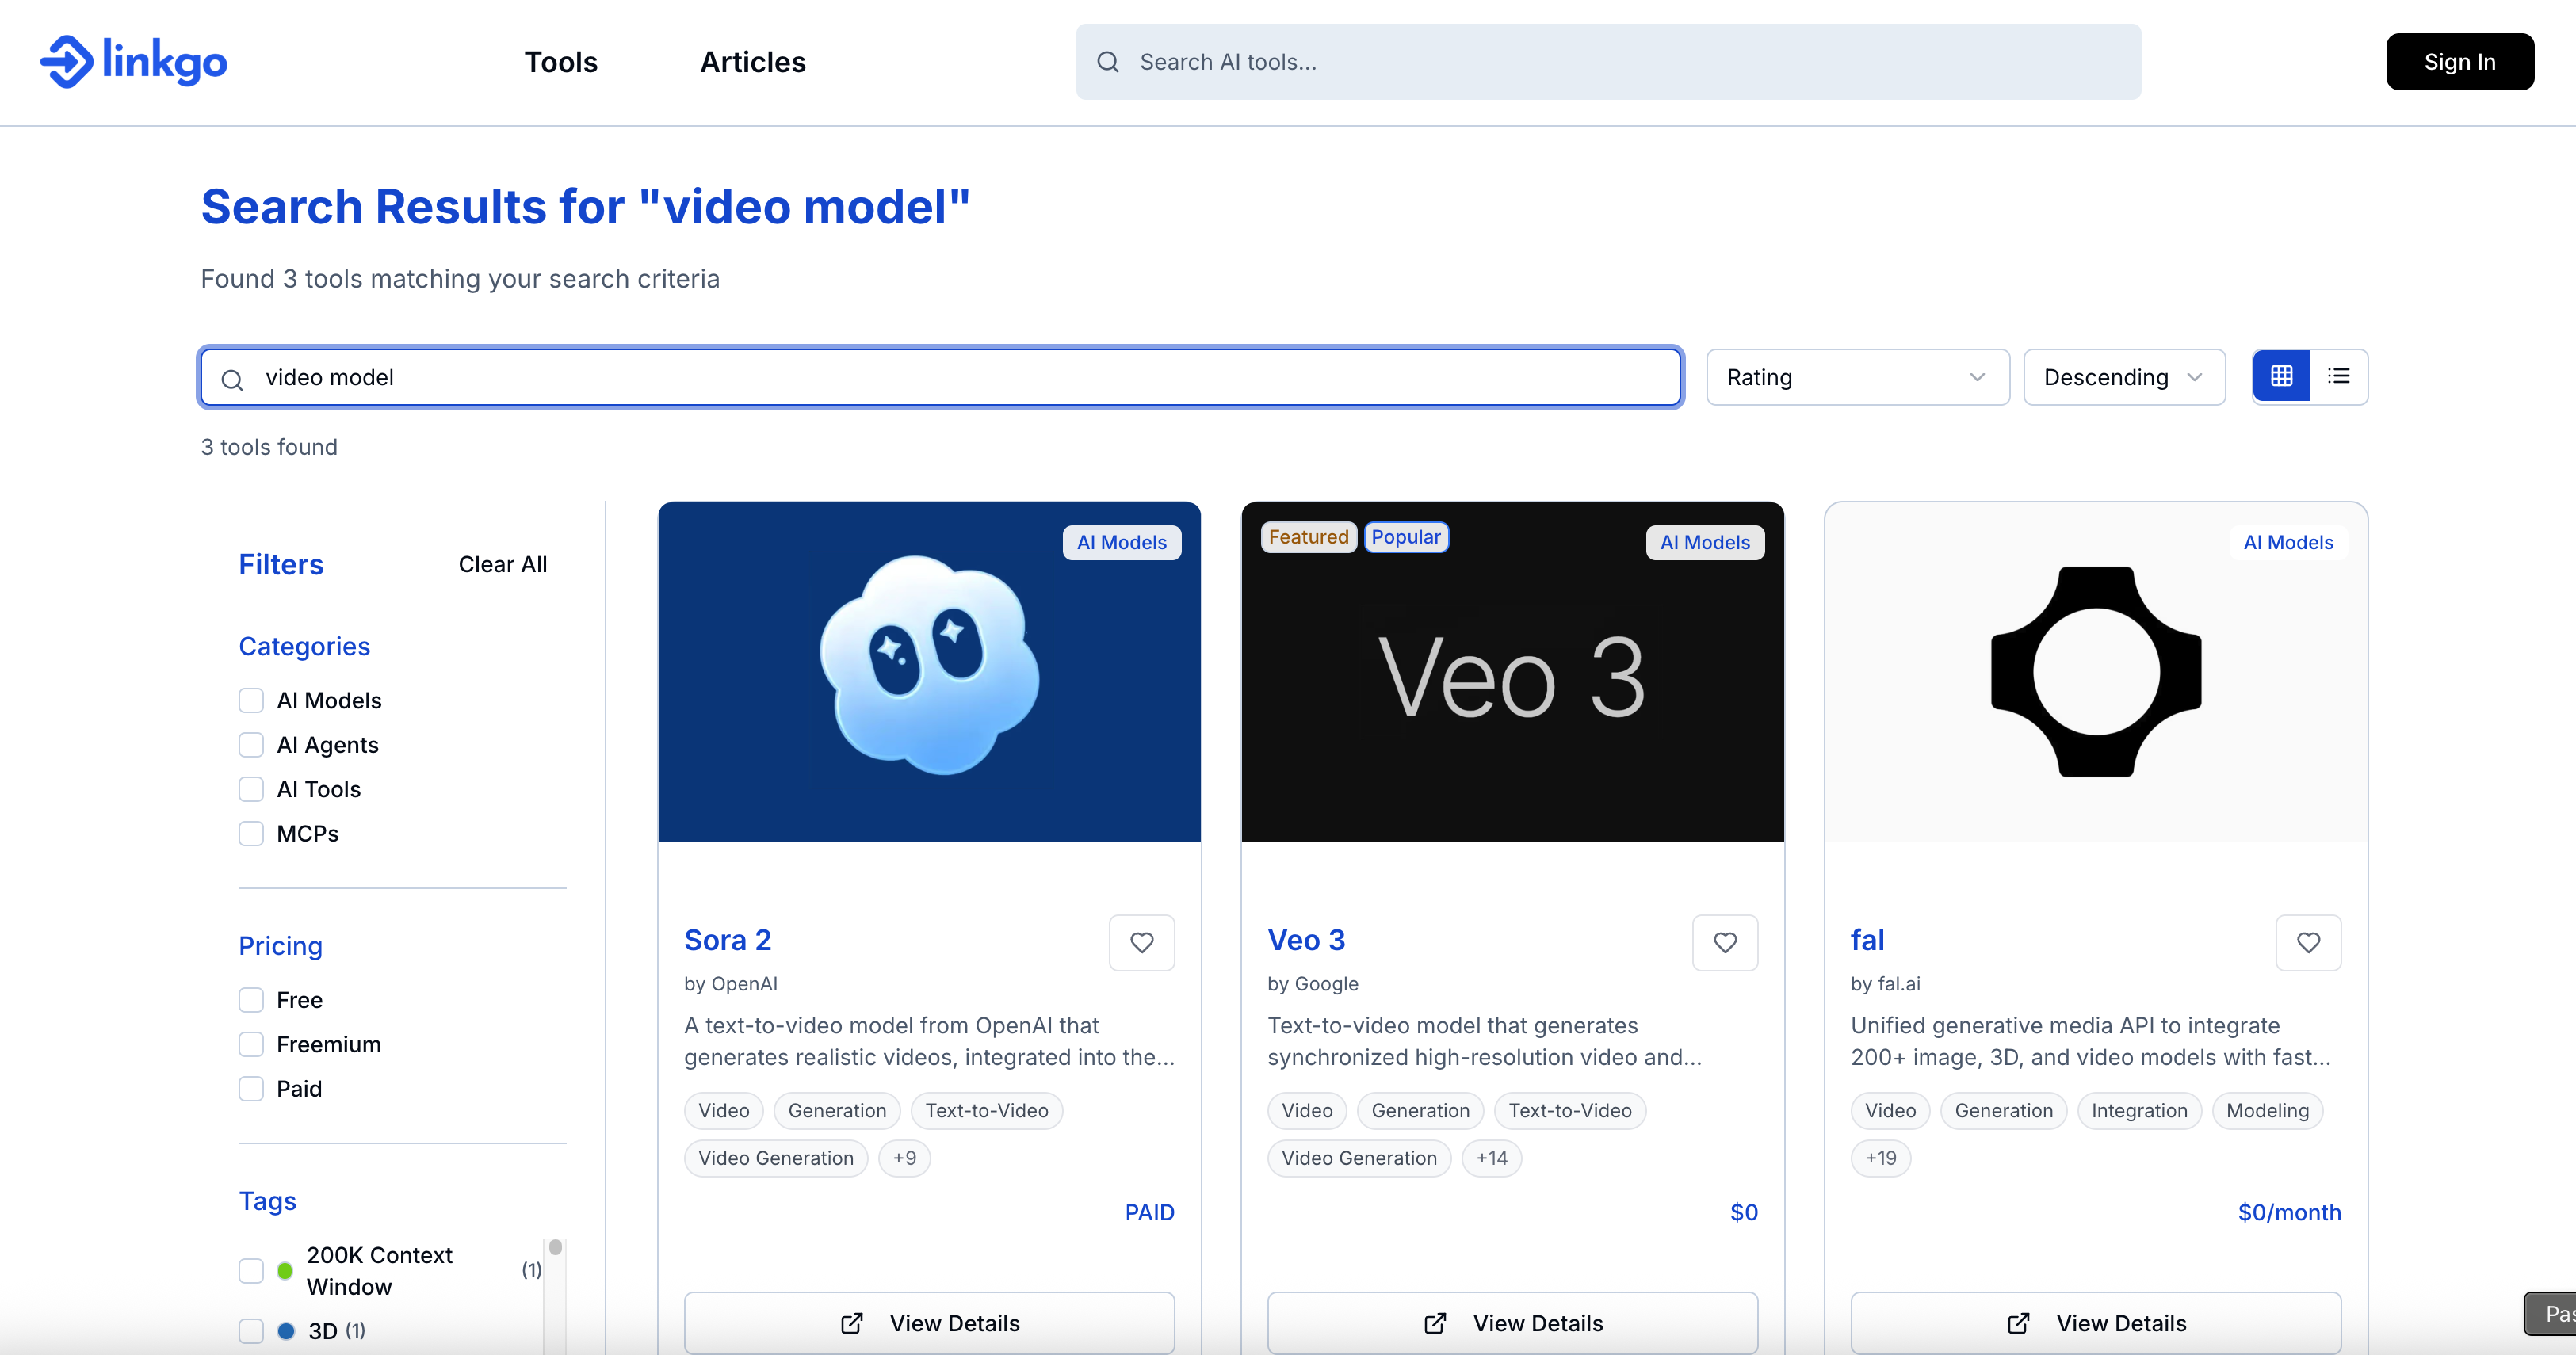
Task: Open the Veo 3 title link
Action: tap(1306, 940)
